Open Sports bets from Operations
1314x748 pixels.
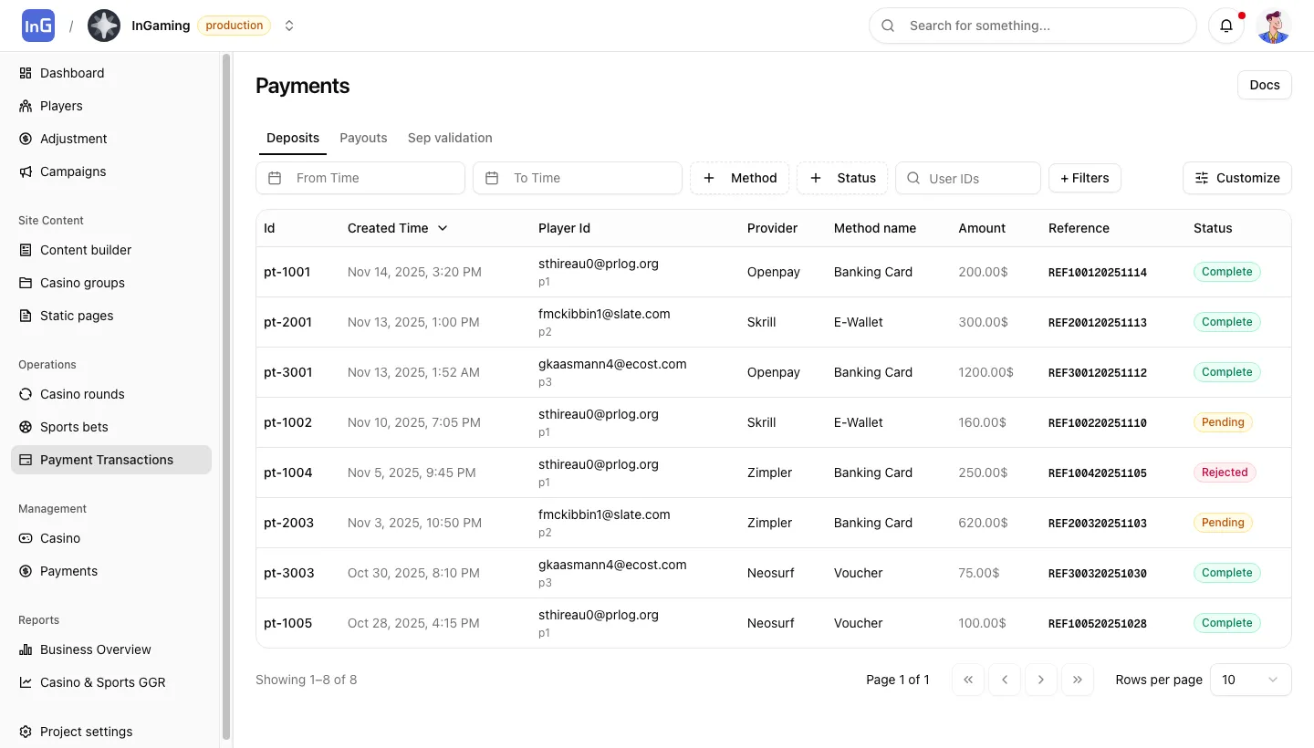(74, 427)
